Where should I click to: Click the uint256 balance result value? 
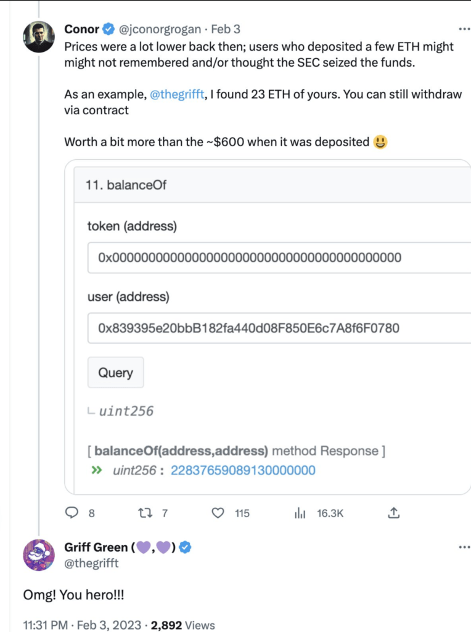[x=242, y=470]
